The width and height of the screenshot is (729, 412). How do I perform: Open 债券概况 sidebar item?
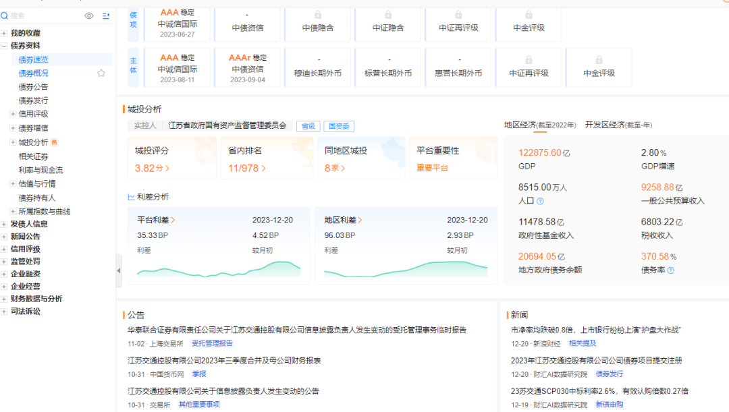coord(34,73)
